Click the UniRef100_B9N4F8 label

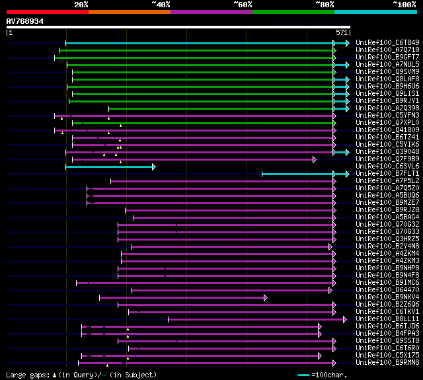pos(387,276)
